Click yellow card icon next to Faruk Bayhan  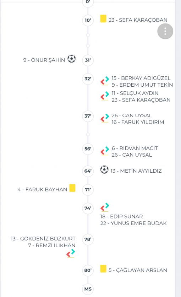click(72, 188)
